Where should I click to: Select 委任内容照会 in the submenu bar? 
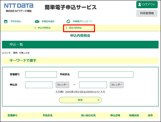pos(75,28)
